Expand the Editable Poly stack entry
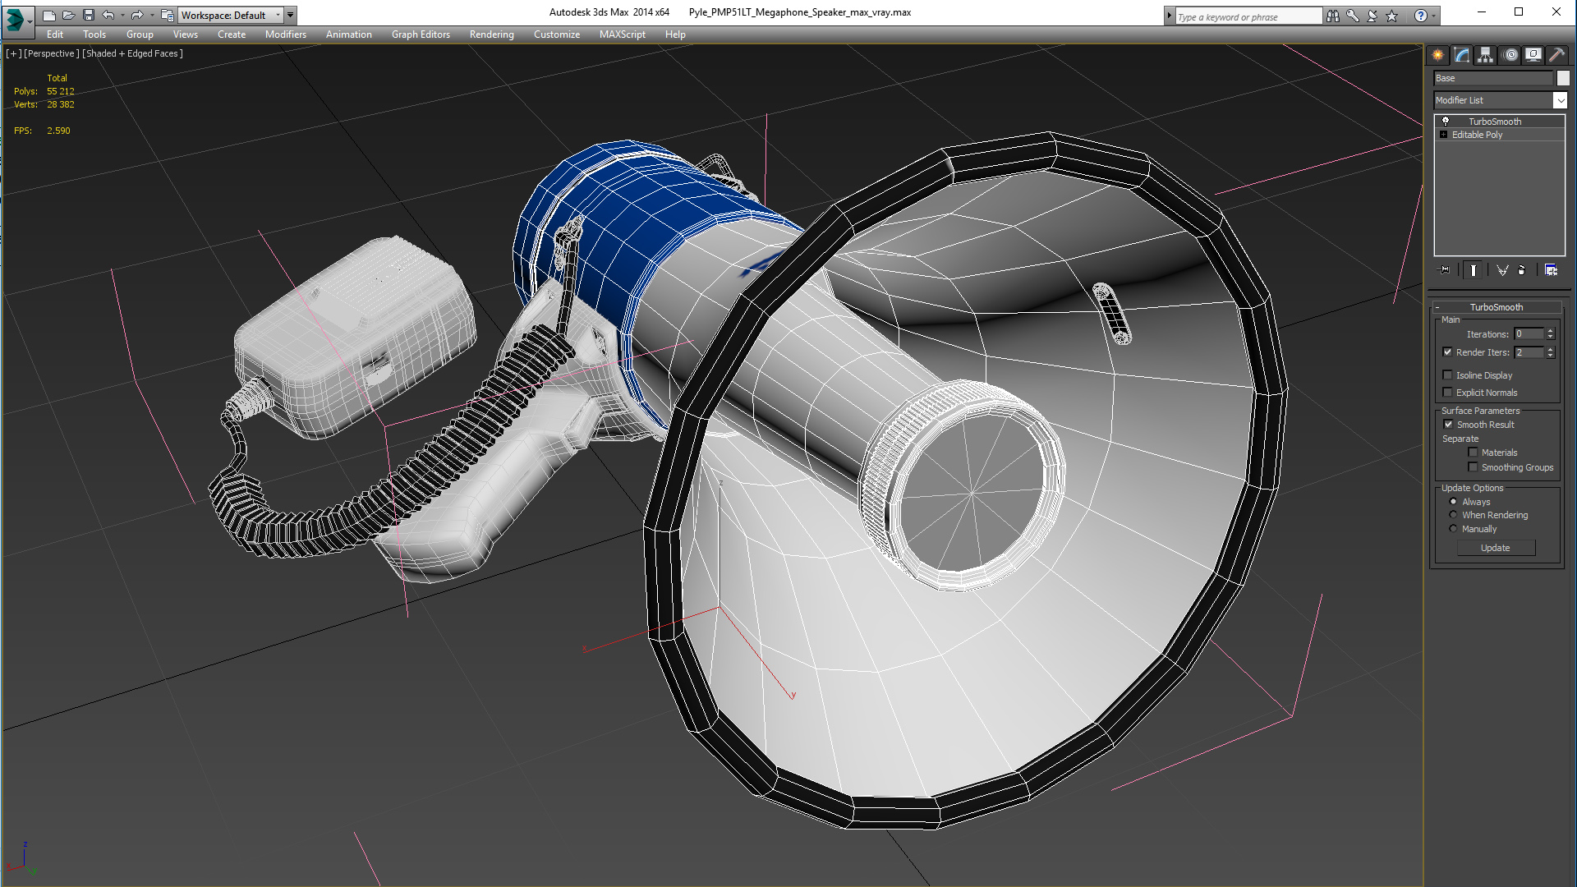Viewport: 1577px width, 887px height. point(1443,135)
